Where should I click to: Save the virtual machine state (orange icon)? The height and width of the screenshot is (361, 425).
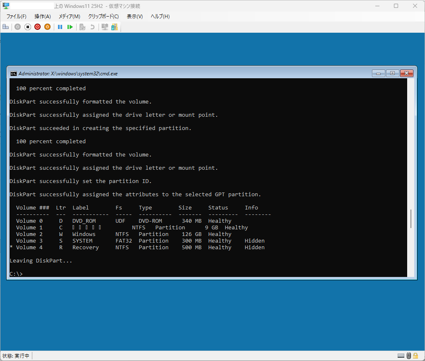(48, 27)
